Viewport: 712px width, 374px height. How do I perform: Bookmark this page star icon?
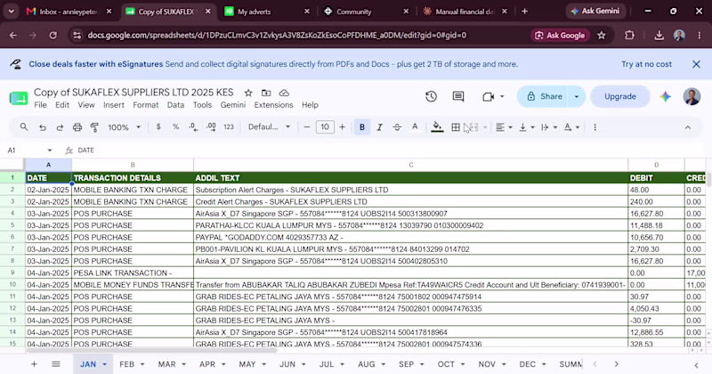pyautogui.click(x=602, y=36)
